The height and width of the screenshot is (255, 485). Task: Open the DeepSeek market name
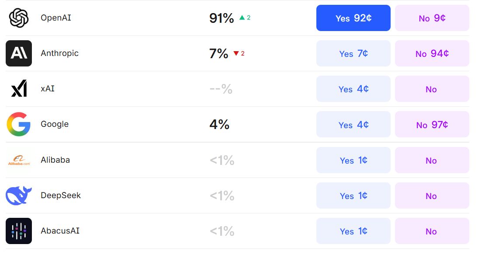point(61,196)
